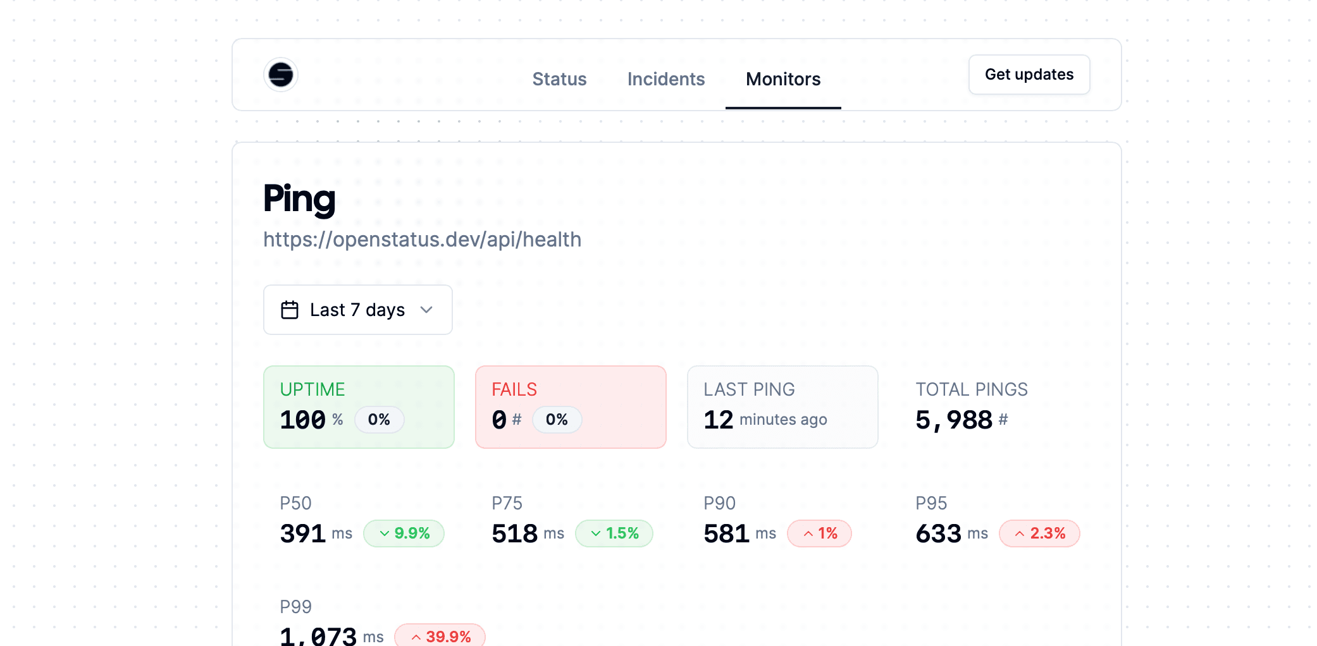The width and height of the screenshot is (1317, 646).
Task: Click the down arrow in P75 1.5% badge
Action: click(596, 533)
